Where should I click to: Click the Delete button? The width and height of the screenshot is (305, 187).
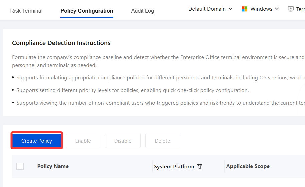click(x=162, y=141)
